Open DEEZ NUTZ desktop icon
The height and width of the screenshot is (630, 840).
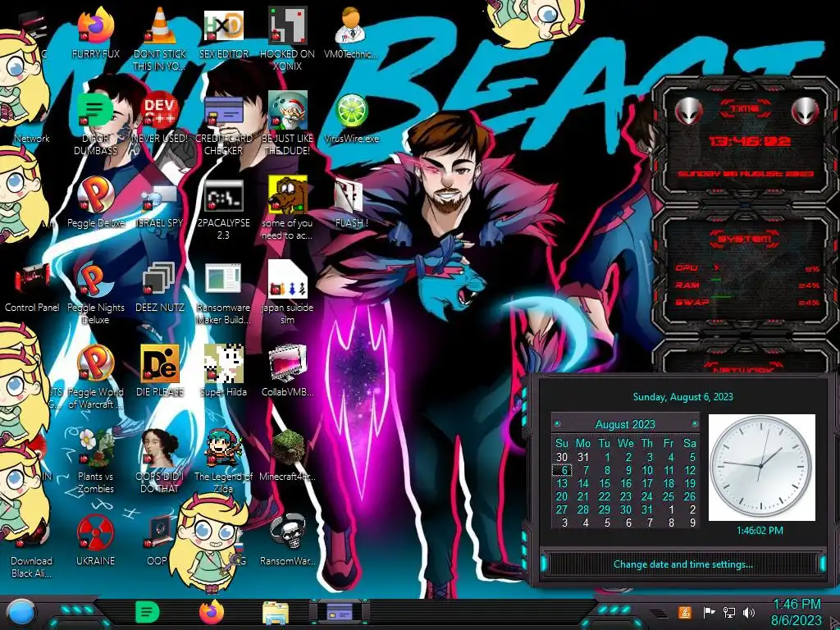coord(160,281)
